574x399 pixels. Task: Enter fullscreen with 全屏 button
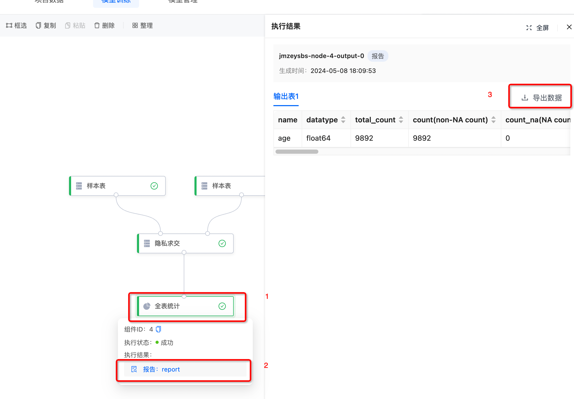pos(537,28)
